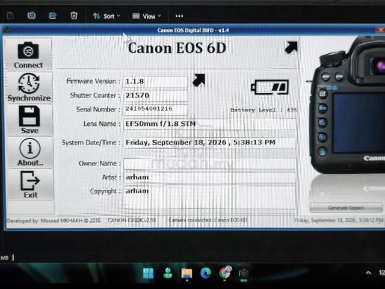Click the Canon EOS 6D heading
Viewport: 385px width, 289px height.
[x=177, y=48]
